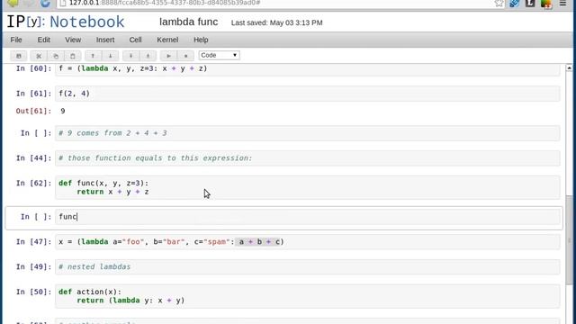Run the cell with play icon
Screen dimensions: 576x324
pos(168,56)
